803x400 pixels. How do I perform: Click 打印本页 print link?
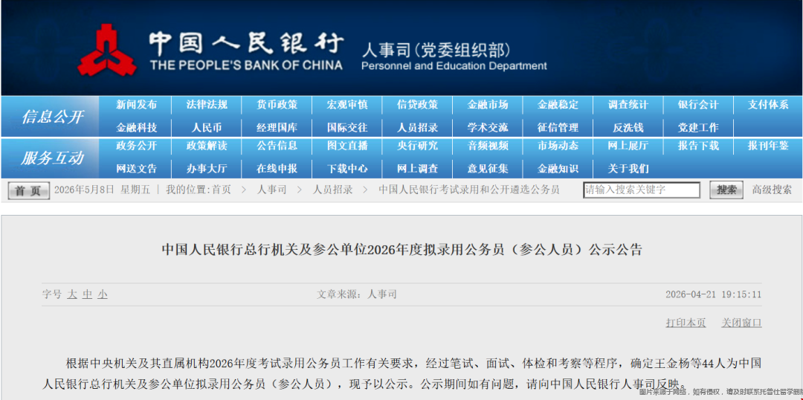tap(686, 323)
